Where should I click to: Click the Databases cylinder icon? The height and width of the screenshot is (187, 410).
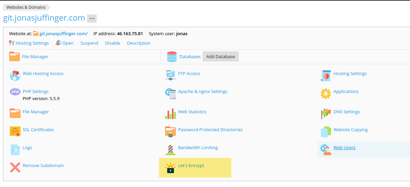click(172, 57)
